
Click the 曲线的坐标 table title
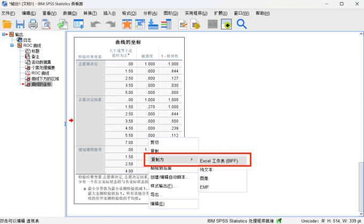[x=128, y=42]
